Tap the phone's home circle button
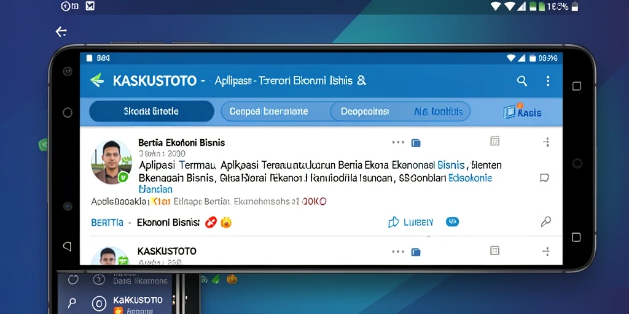 [68, 113]
